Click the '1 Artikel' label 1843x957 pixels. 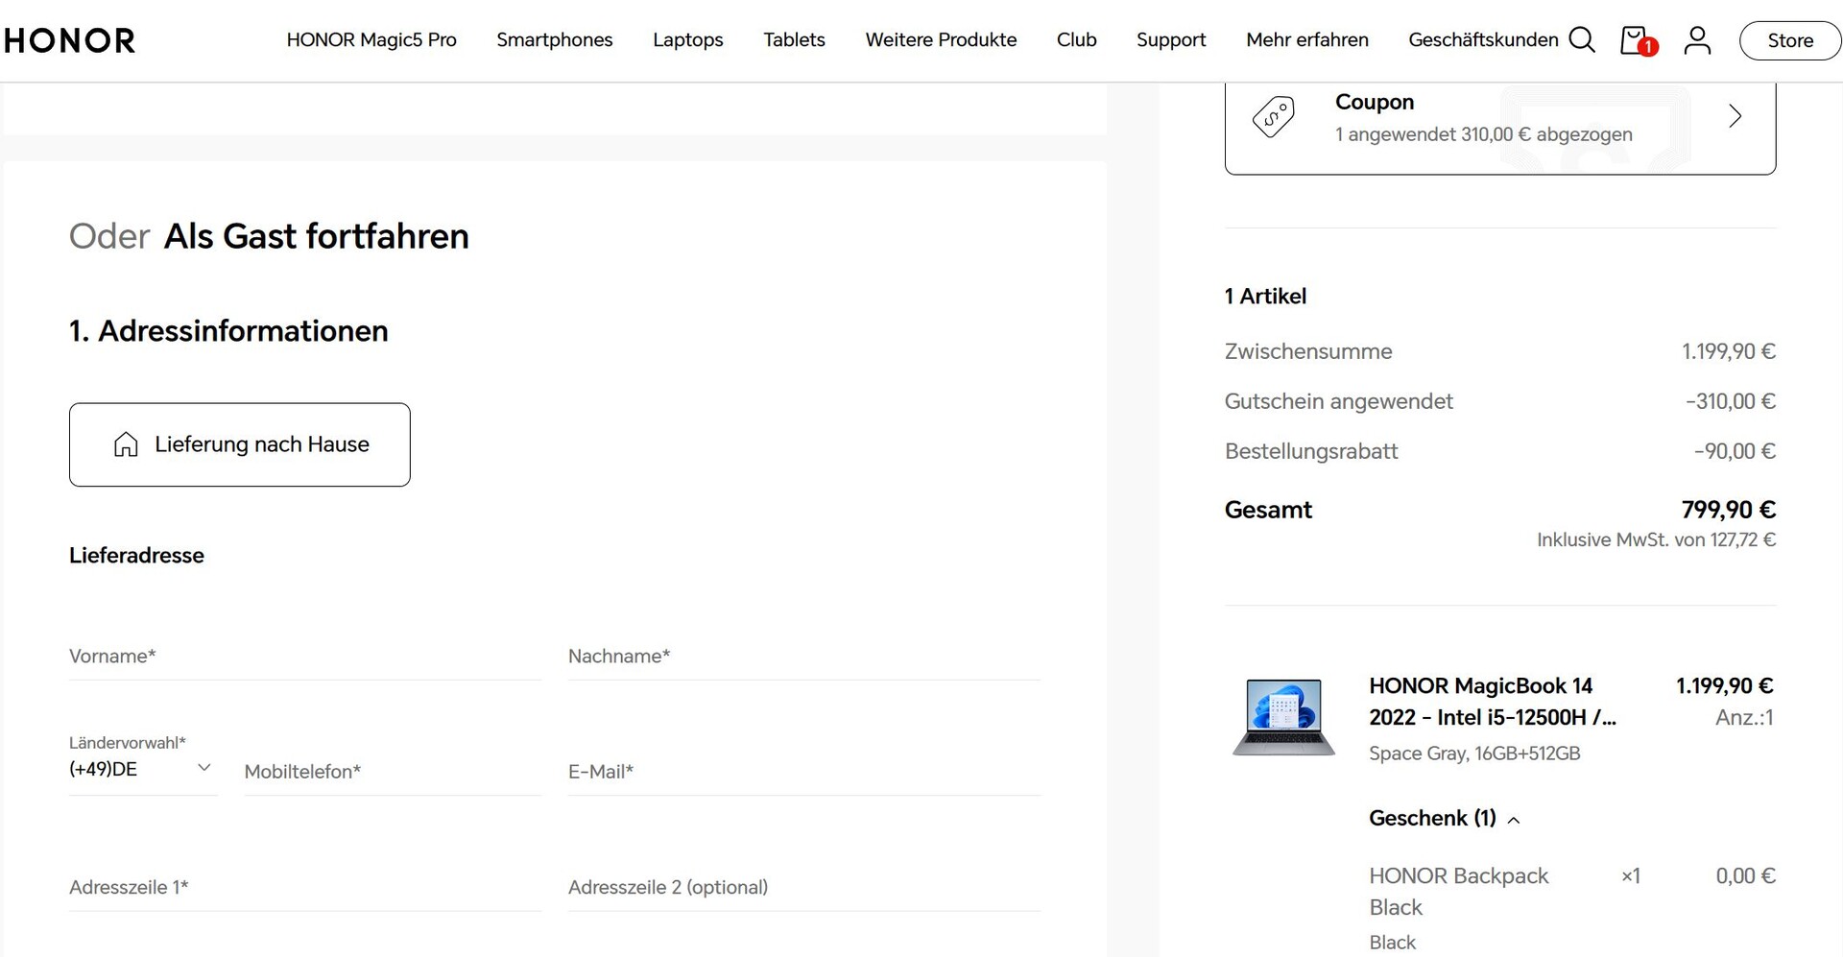(x=1265, y=296)
